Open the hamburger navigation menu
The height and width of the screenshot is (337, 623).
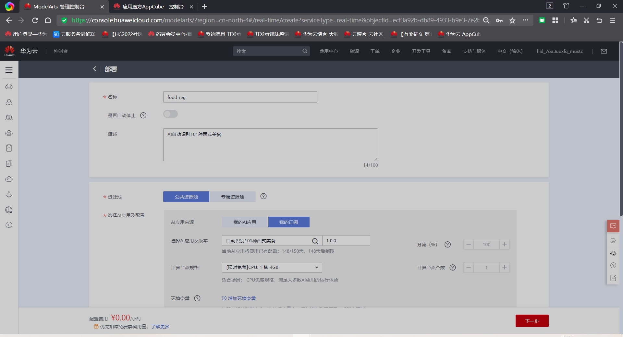click(x=9, y=70)
